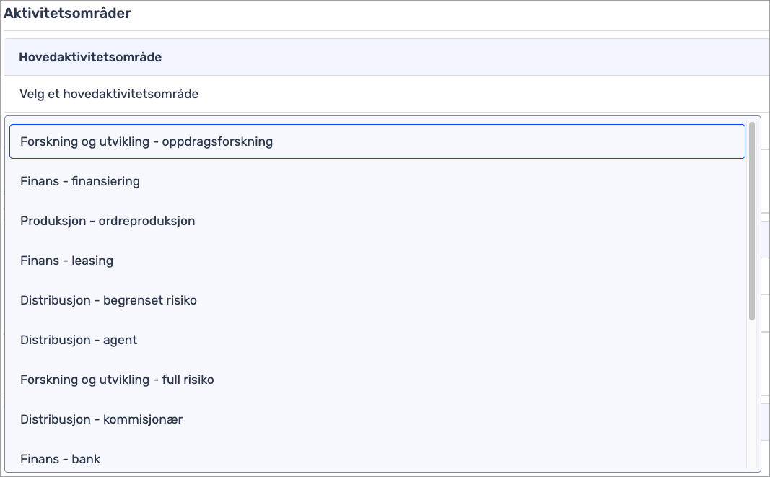Pick the commission agent distribution option
770x477 pixels.
pyautogui.click(x=101, y=419)
